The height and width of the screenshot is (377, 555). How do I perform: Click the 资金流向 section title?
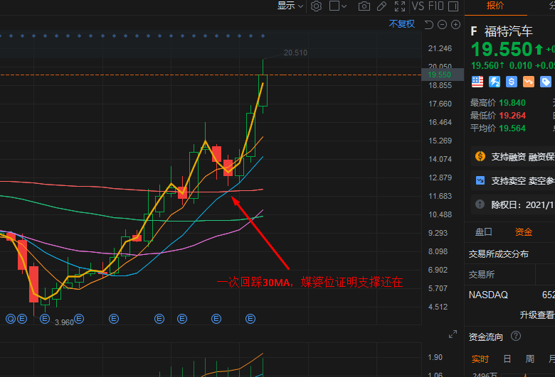click(485, 337)
